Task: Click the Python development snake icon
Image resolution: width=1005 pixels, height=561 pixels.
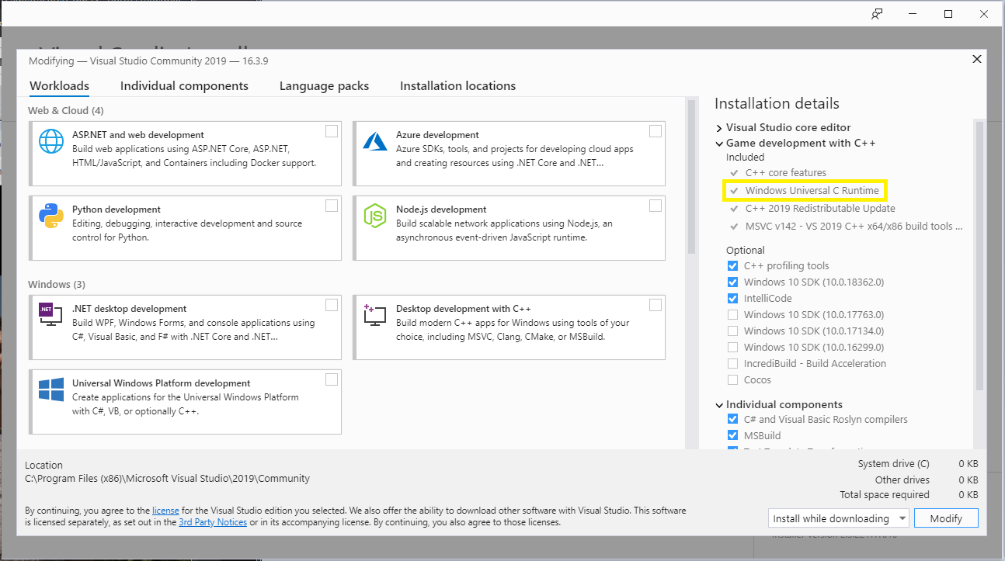Action: (x=51, y=216)
